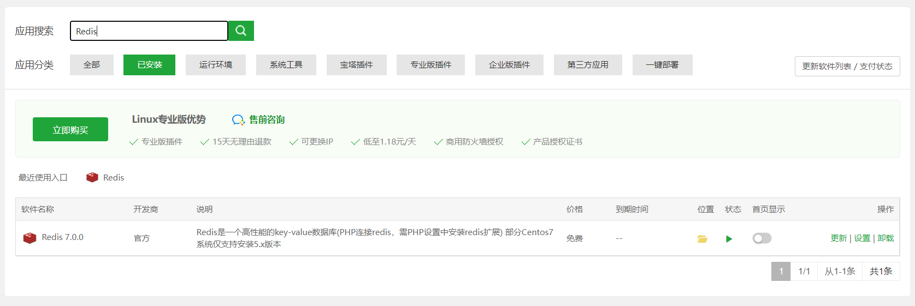Focus the Redis search input field
The width and height of the screenshot is (915, 306).
pyautogui.click(x=149, y=31)
